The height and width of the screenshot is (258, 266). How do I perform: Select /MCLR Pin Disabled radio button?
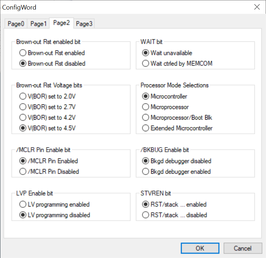point(49,172)
